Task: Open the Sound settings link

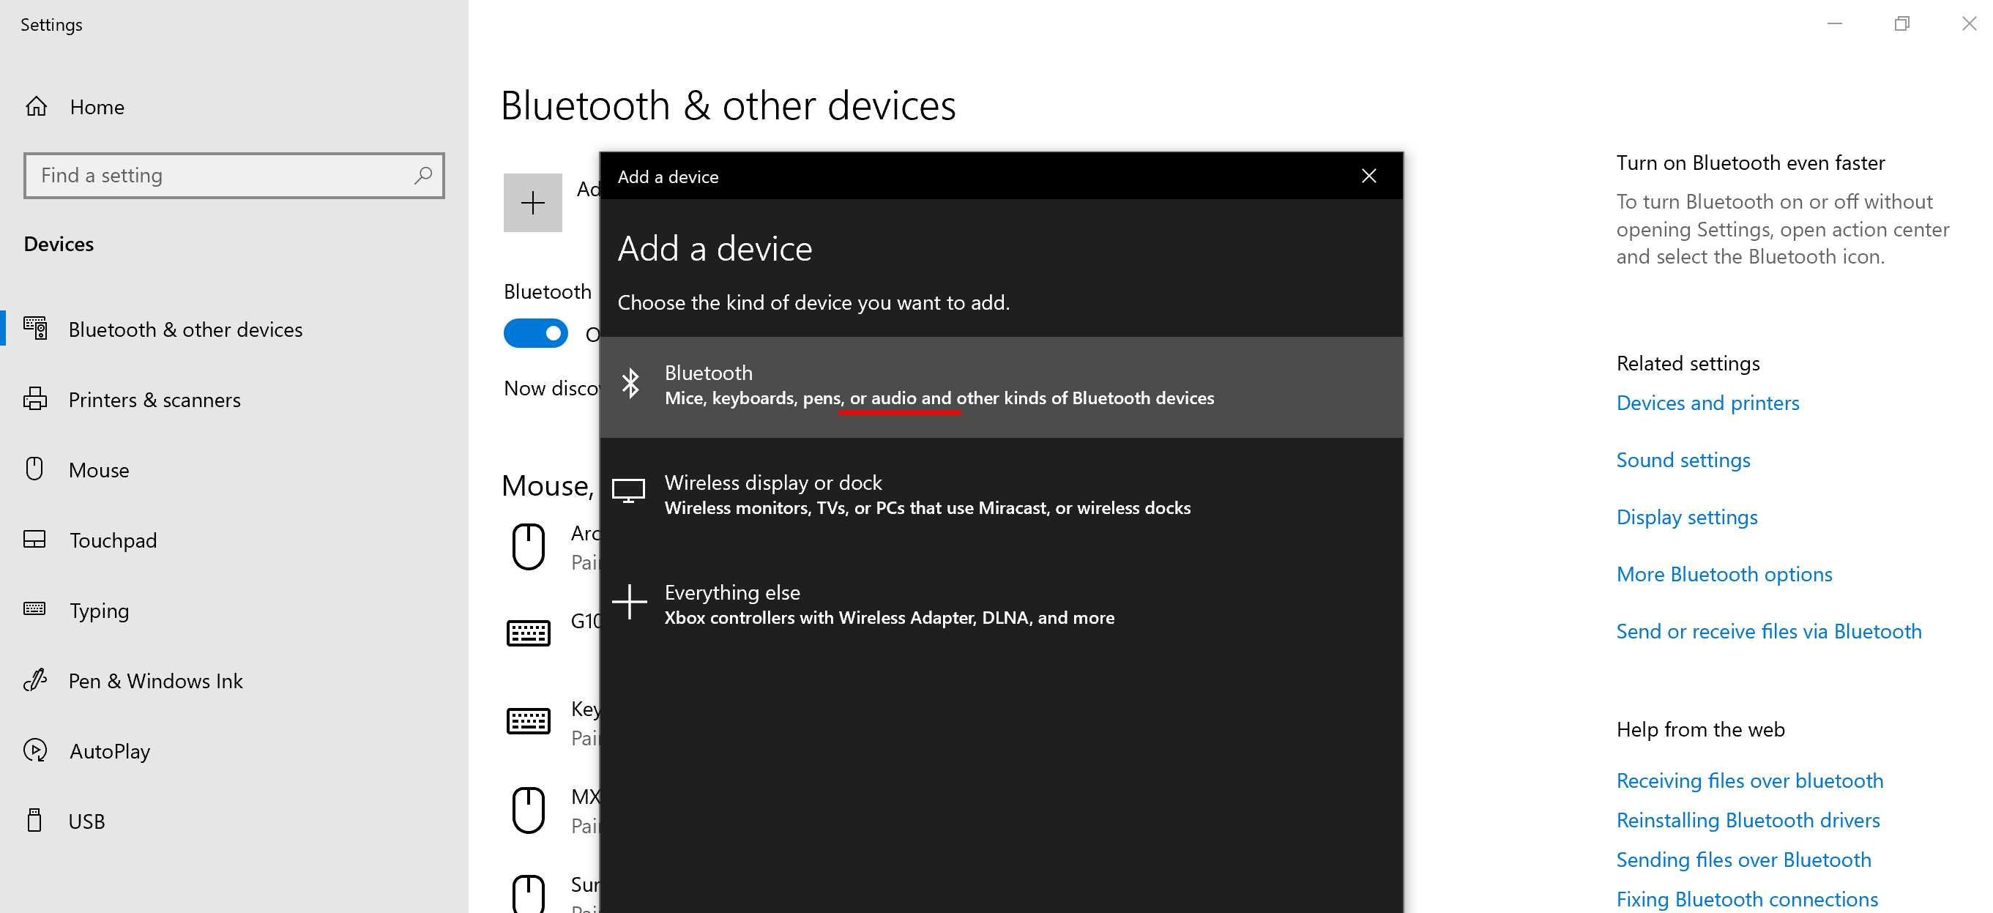Action: 1683,461
